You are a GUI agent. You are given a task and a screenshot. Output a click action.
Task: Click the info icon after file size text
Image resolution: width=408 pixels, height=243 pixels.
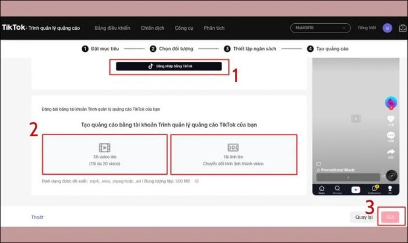197,181
